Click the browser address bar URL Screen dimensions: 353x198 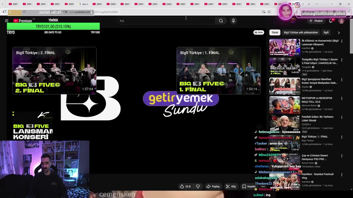93,12
